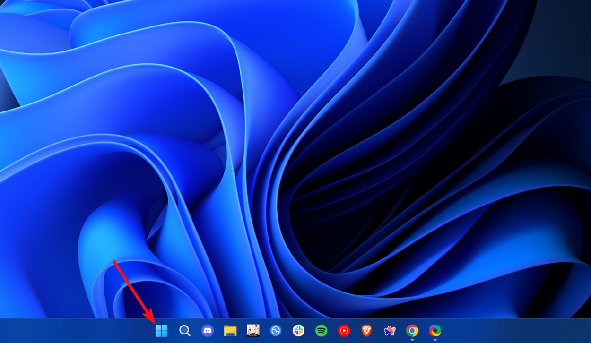Click the yellow folder icon on the taskbar
Viewport: 591px width, 343px height.
[x=230, y=331]
